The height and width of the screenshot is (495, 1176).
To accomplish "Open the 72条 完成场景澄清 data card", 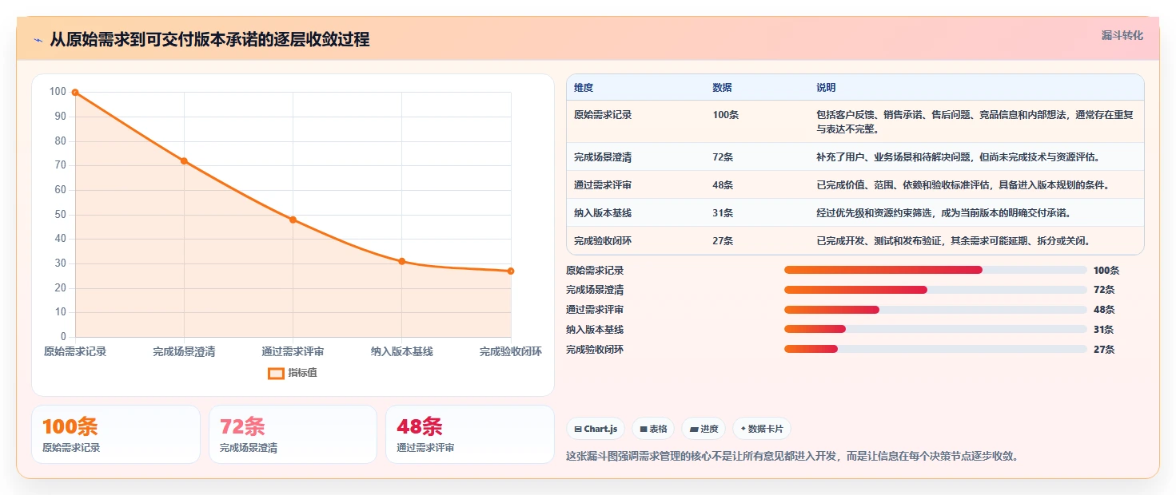I will (293, 434).
